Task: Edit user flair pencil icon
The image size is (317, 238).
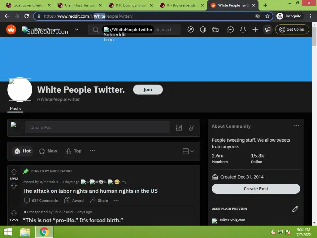Action: (x=295, y=209)
